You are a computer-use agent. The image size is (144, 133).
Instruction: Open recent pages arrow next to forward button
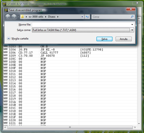tap(18, 17)
